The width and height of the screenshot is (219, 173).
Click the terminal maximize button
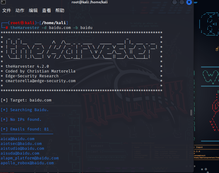click(182, 2)
